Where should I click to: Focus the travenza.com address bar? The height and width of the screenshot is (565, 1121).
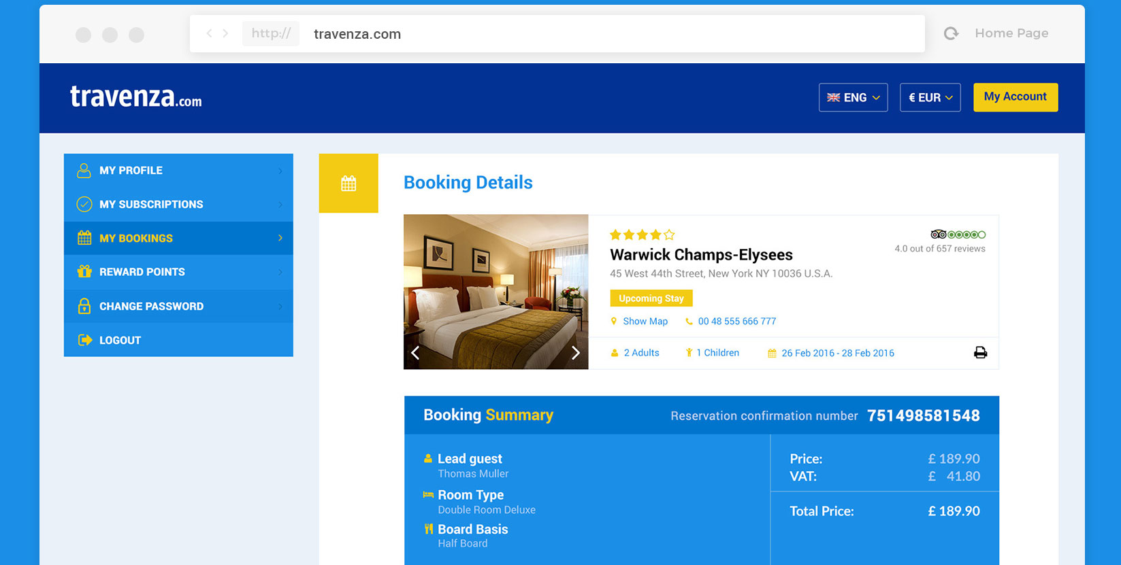click(x=557, y=34)
